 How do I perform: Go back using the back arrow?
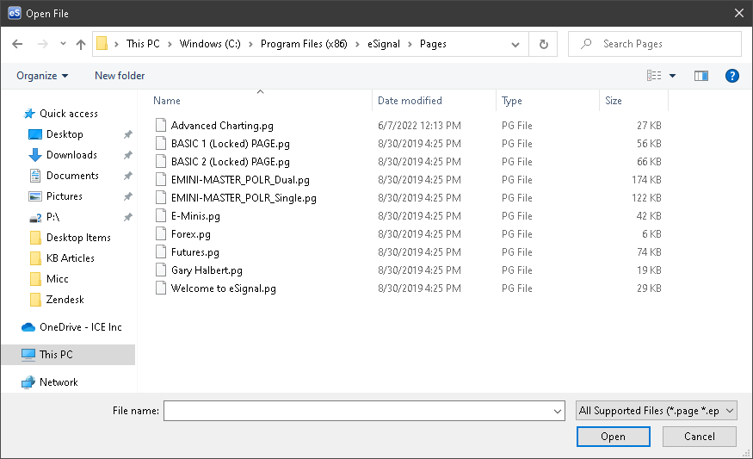17,44
